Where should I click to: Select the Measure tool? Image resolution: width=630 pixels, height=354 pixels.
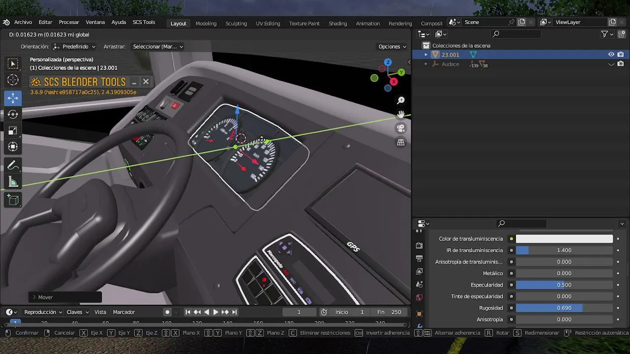[x=13, y=182]
